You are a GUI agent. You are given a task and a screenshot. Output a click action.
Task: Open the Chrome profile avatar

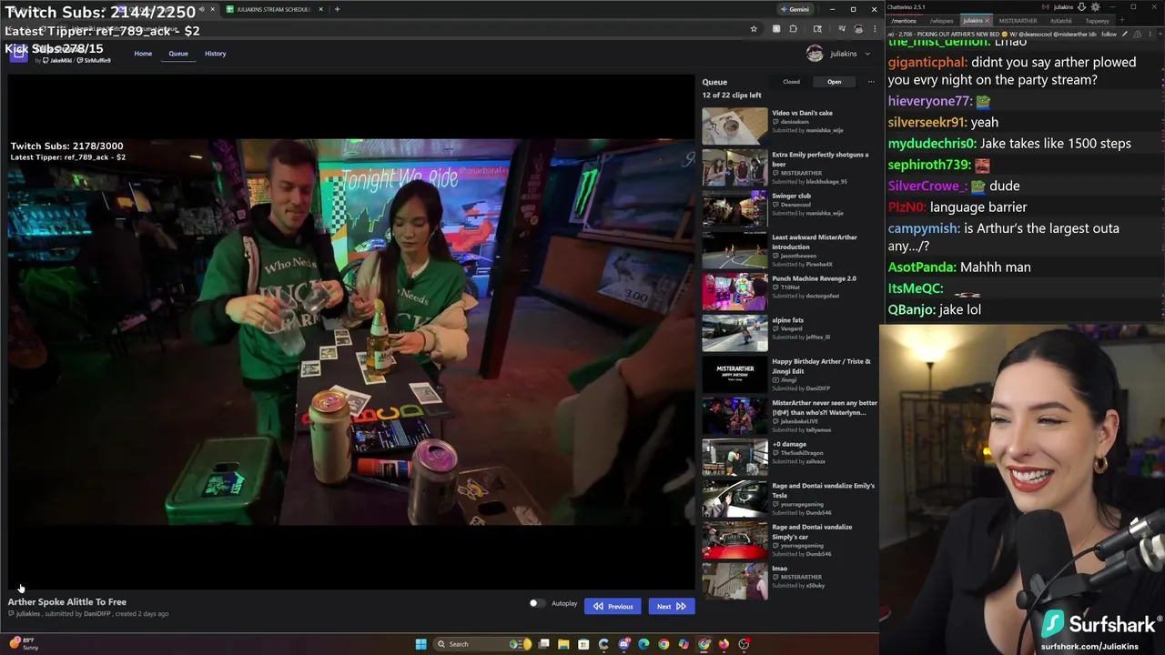[x=858, y=29]
